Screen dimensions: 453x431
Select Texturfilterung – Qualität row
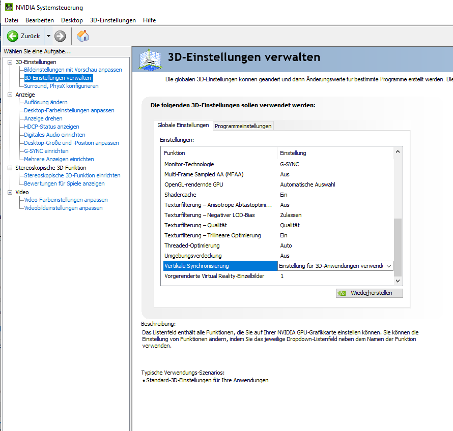click(277, 225)
